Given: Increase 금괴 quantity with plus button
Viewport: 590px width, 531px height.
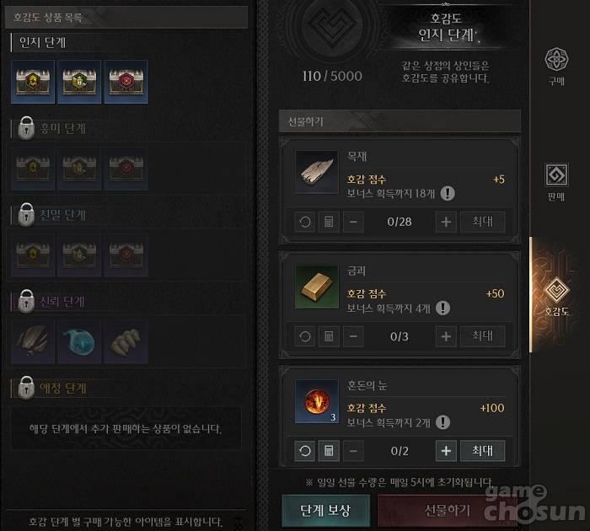Looking at the screenshot, I should [x=446, y=336].
